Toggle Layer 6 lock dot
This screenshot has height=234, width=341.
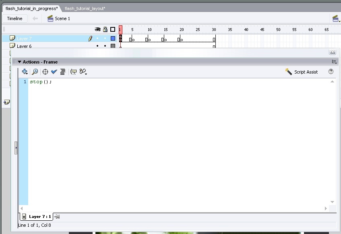pos(105,46)
